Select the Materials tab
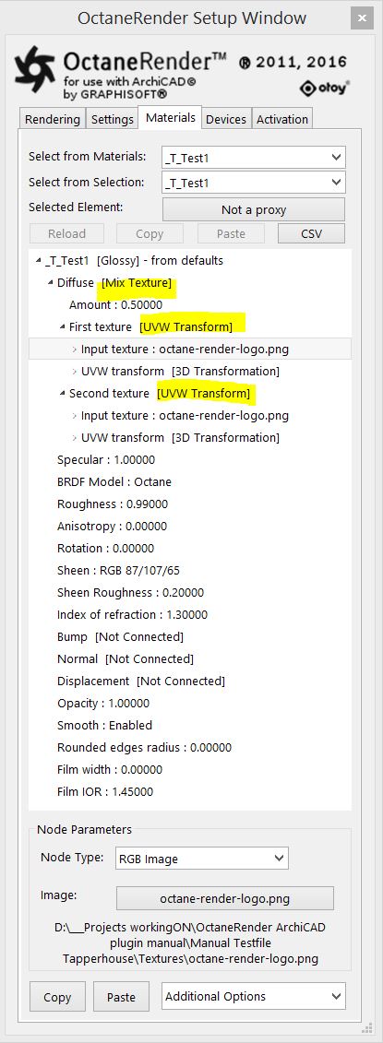Viewport: 383px width, 1043px height. [x=171, y=118]
